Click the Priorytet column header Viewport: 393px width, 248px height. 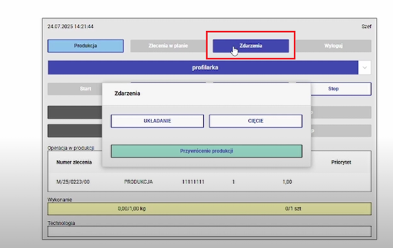(341, 163)
